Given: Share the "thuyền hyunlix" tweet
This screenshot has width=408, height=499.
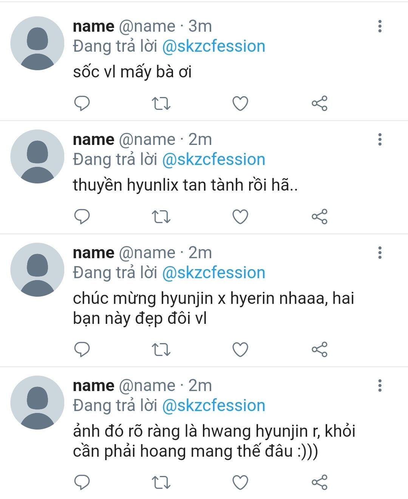Looking at the screenshot, I should coord(320,217).
